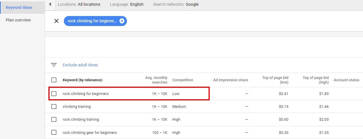The width and height of the screenshot is (363, 139).
Task: Select the 'rock climbing training' checkbox
Action: [54, 120]
